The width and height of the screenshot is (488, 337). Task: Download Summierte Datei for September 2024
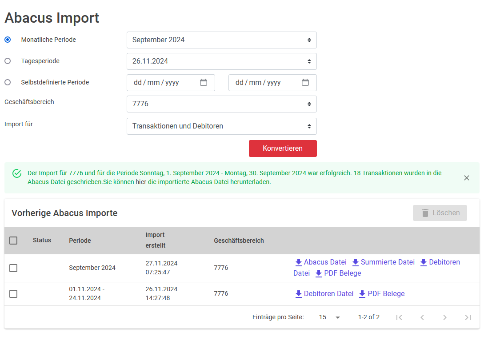383,262
